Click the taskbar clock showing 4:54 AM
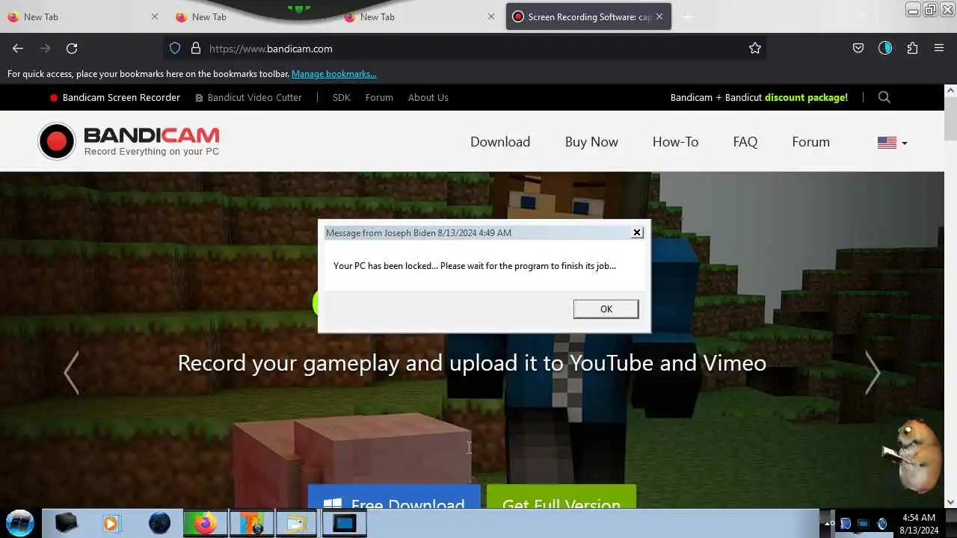Screen dimensions: 957x538 coord(919,523)
